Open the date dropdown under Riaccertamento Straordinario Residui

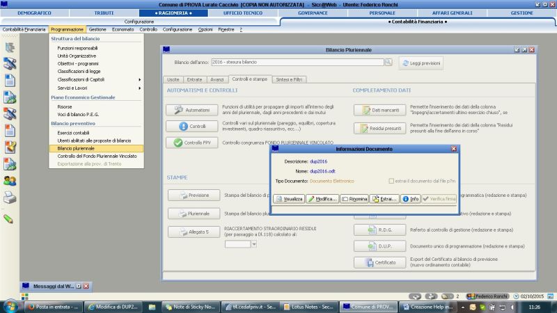point(254,244)
